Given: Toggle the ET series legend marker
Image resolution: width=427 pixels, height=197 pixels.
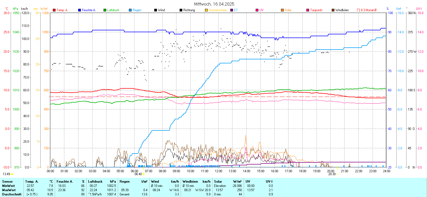Looking at the screenshot, I should tap(232, 10).
